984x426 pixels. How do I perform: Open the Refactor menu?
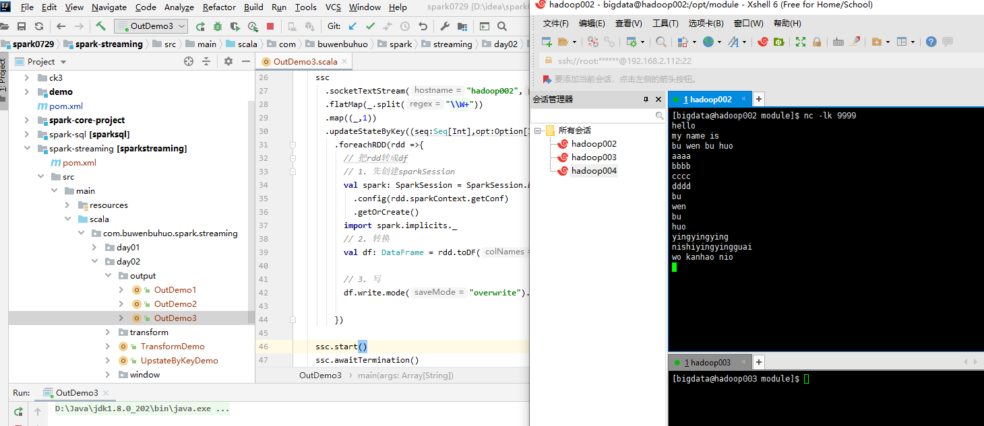pos(219,7)
